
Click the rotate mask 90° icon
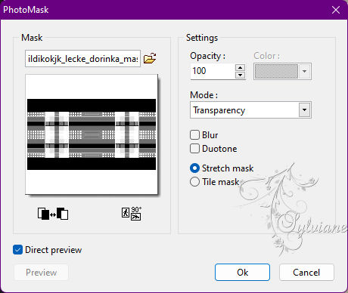[x=132, y=214]
